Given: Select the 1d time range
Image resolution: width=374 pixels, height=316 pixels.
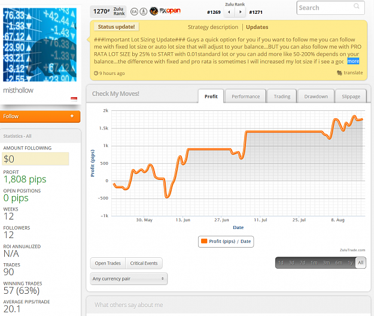Looking at the screenshot, I should (x=281, y=263).
